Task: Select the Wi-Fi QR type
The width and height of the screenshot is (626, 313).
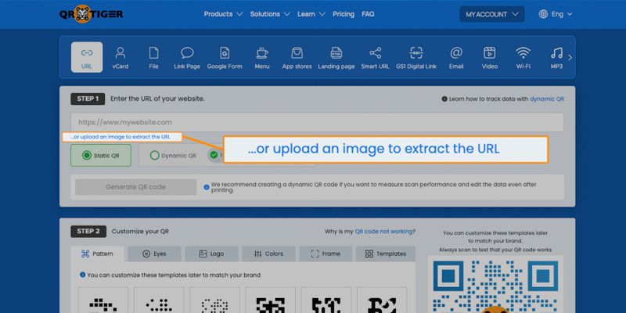Action: [523, 57]
